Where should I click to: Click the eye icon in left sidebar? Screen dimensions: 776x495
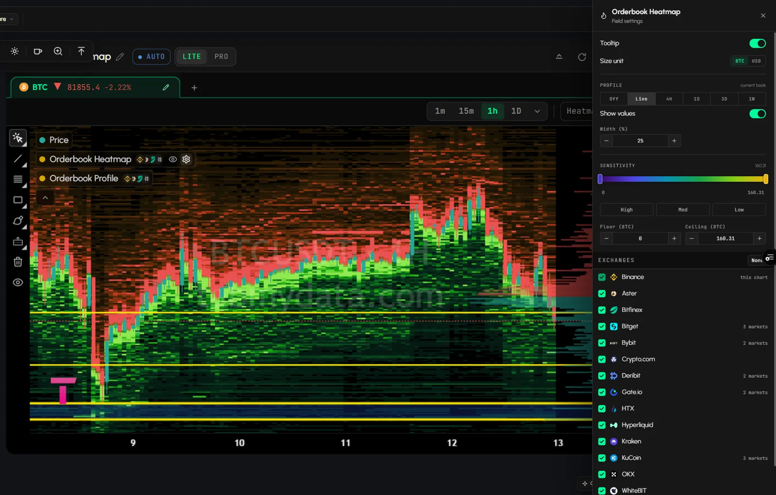[18, 282]
